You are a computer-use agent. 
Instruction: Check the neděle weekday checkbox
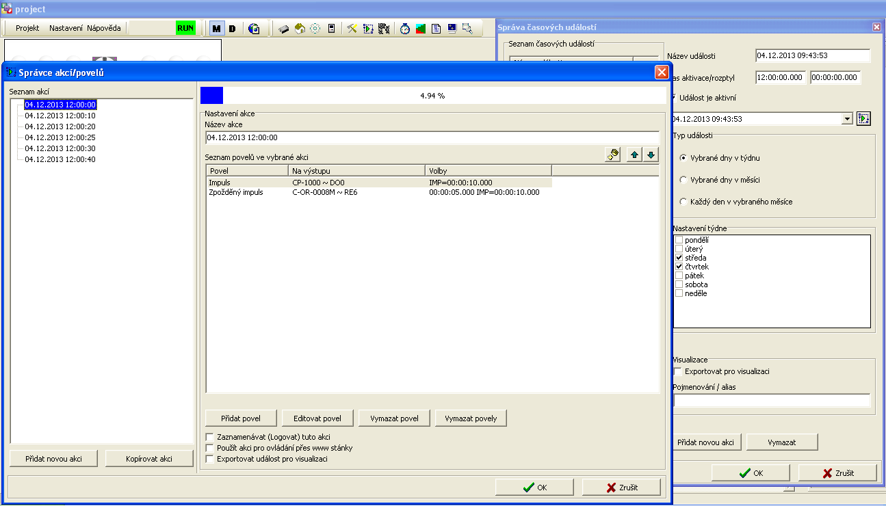(679, 293)
